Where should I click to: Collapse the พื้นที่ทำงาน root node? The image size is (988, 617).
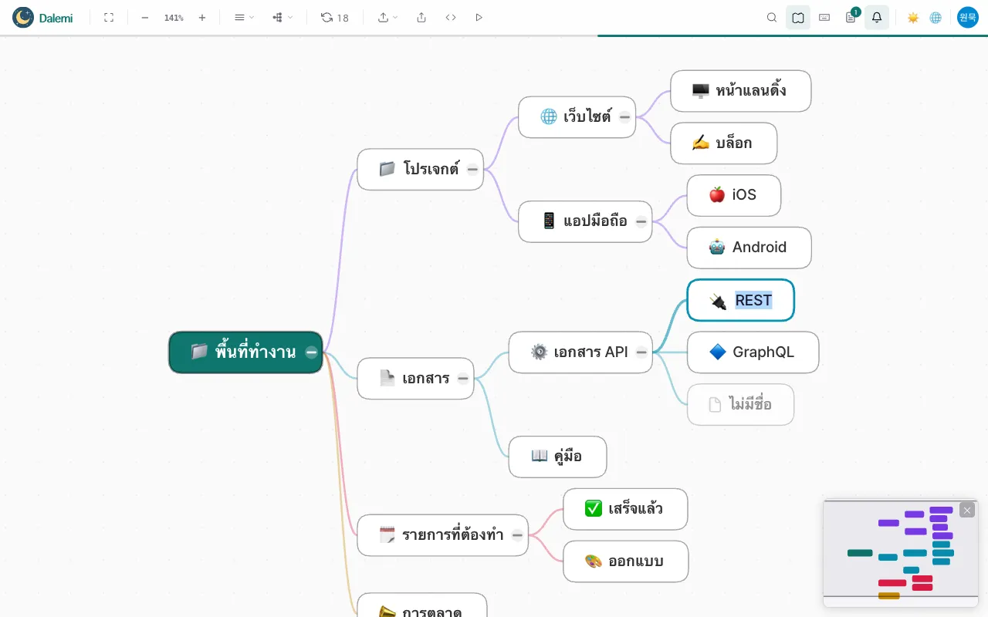tap(311, 352)
